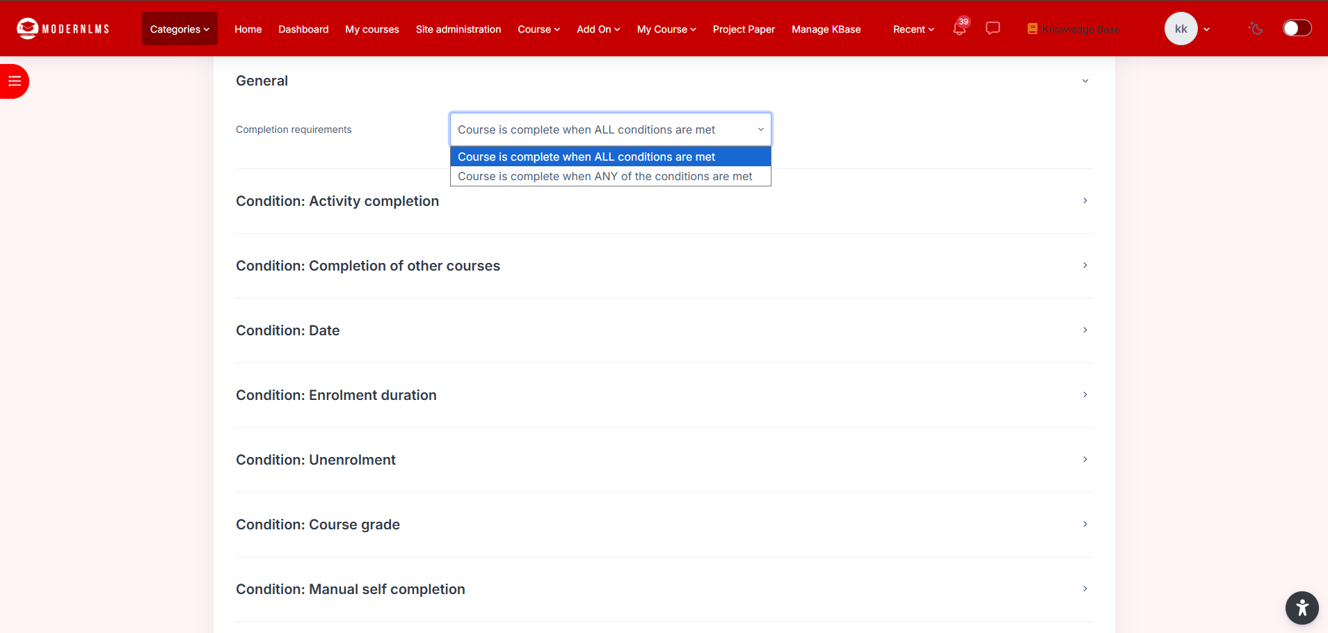Select 'ALL conditions are met' option
Image resolution: width=1328 pixels, height=633 pixels.
(x=611, y=157)
